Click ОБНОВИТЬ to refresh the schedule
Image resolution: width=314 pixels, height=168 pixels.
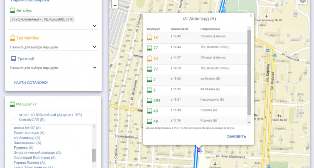point(236,137)
